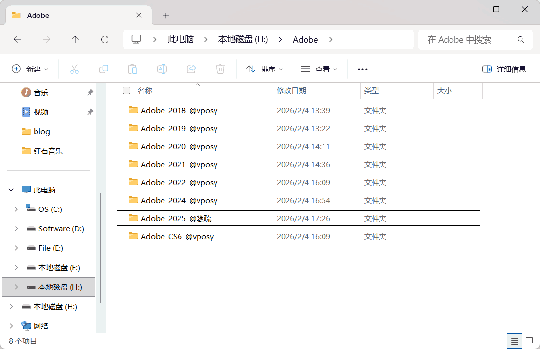
Task: Click the Paste icon in the toolbar
Action: tap(132, 69)
